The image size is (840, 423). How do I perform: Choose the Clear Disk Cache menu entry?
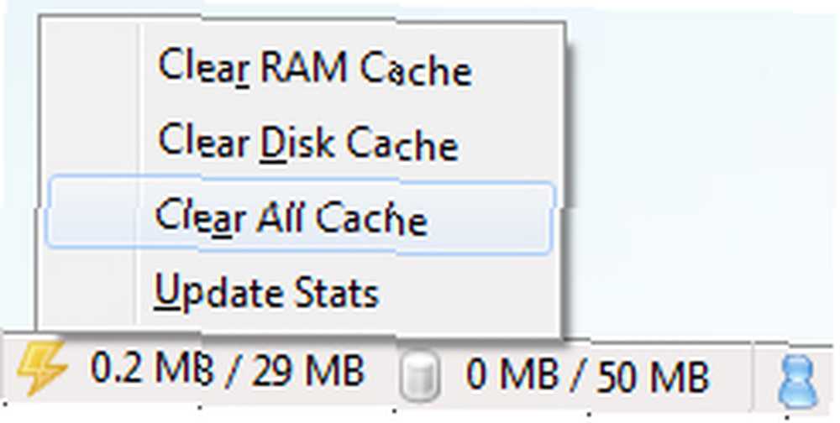[308, 141]
